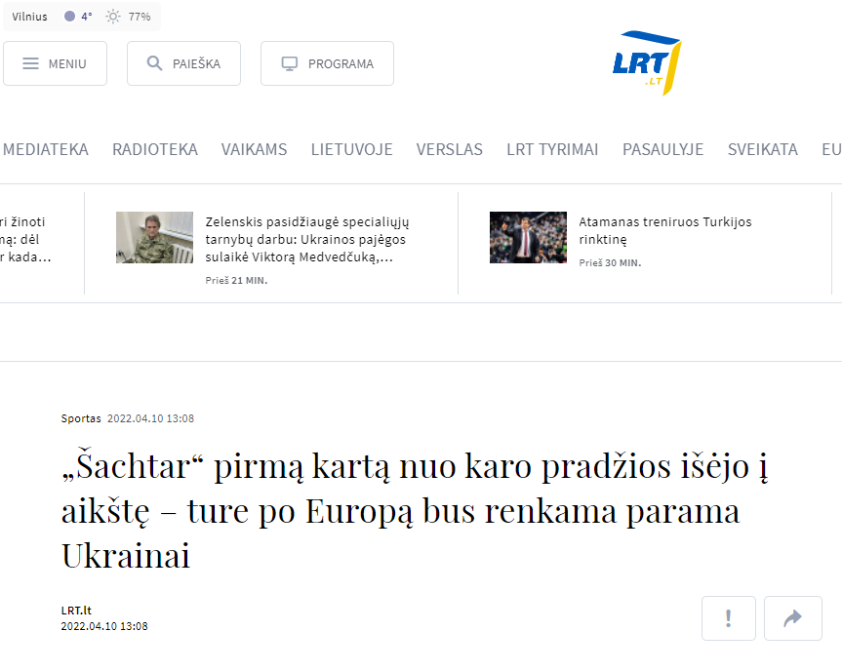Go to MEDIATEKA section
The width and height of the screenshot is (842, 671).
pyautogui.click(x=46, y=149)
